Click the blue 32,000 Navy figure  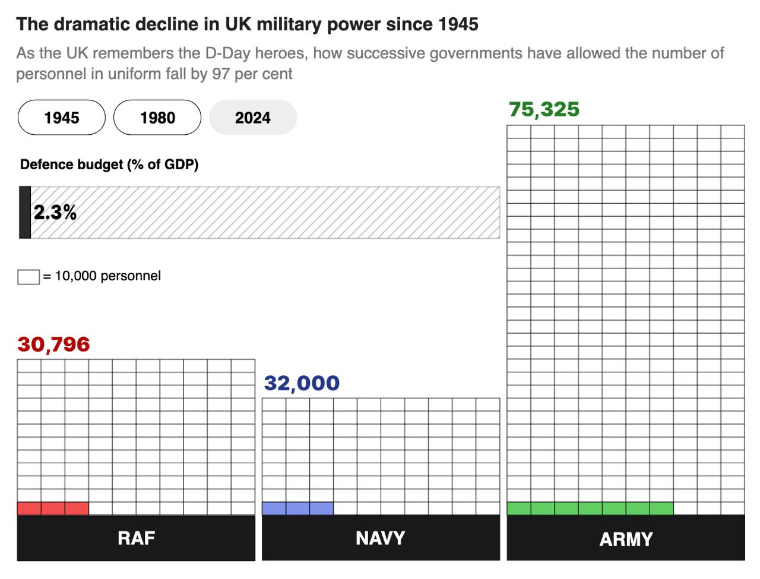302,383
